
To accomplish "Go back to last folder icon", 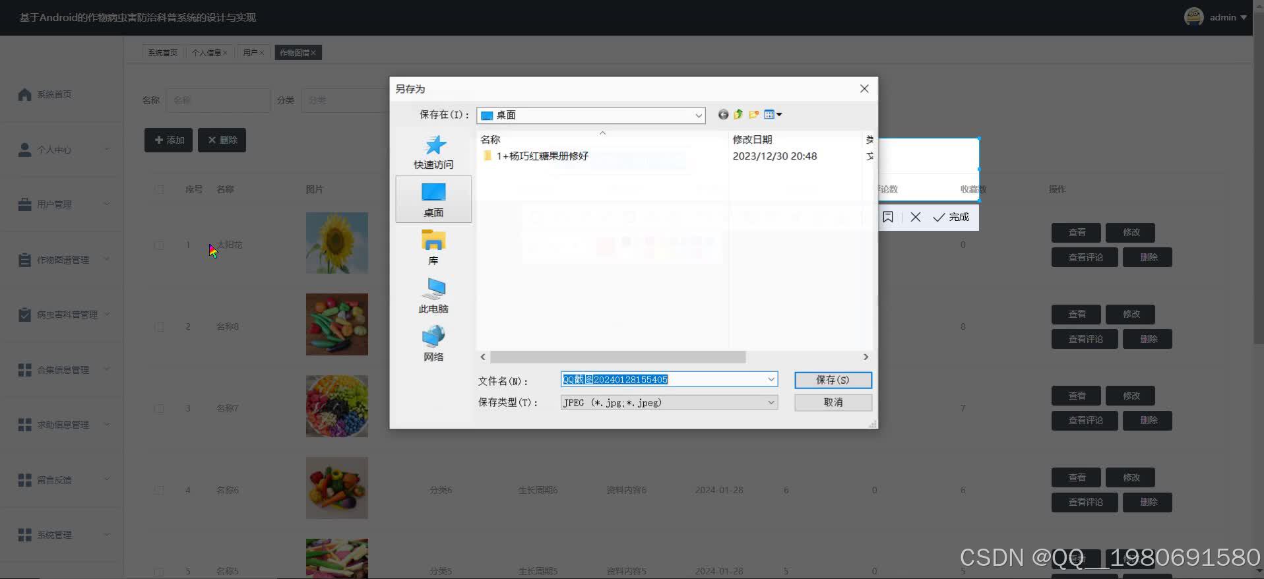I will pyautogui.click(x=723, y=115).
